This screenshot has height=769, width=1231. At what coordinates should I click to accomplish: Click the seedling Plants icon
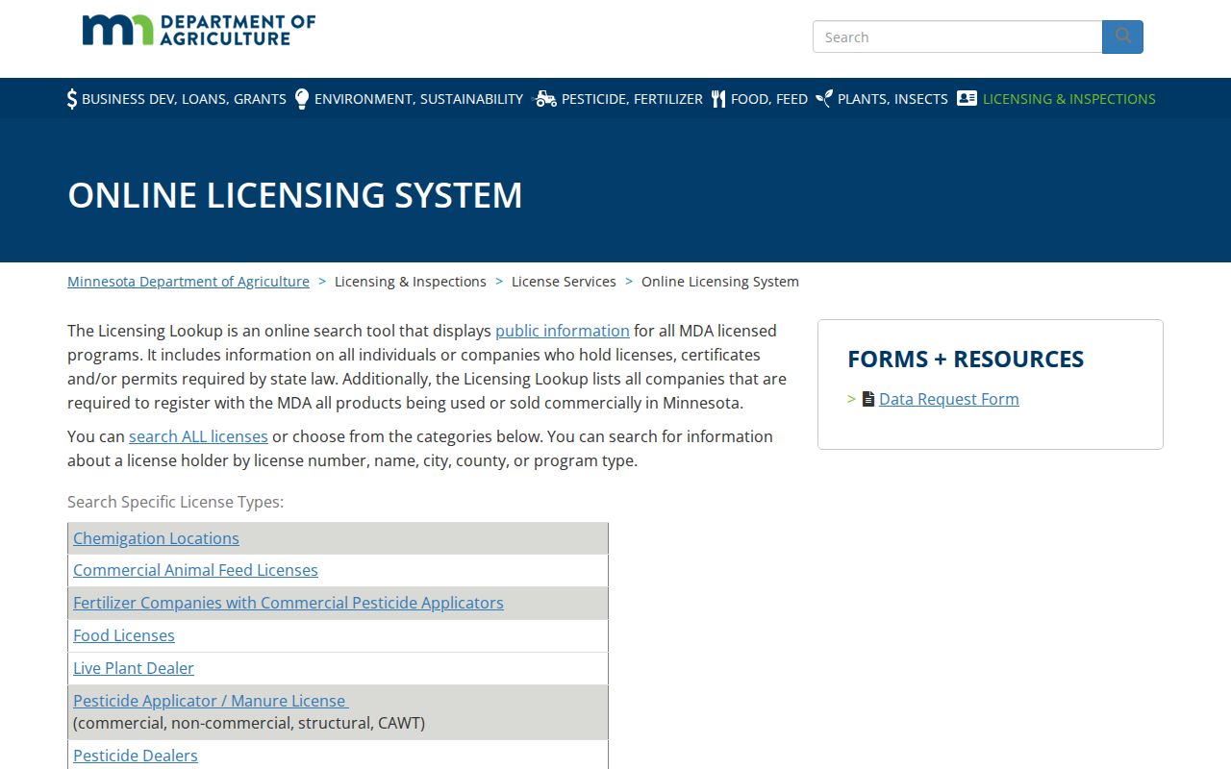click(824, 98)
